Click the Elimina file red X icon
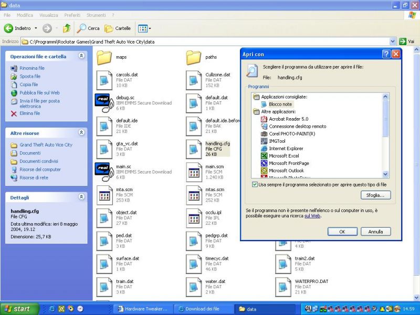Screen dimensions: 420x315 click(x=14, y=113)
